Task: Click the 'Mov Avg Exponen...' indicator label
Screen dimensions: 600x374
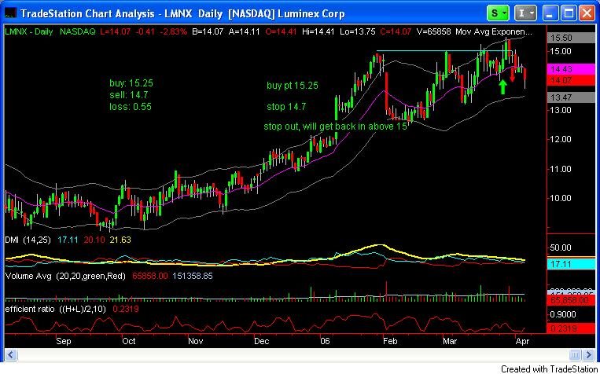Action: 494,31
